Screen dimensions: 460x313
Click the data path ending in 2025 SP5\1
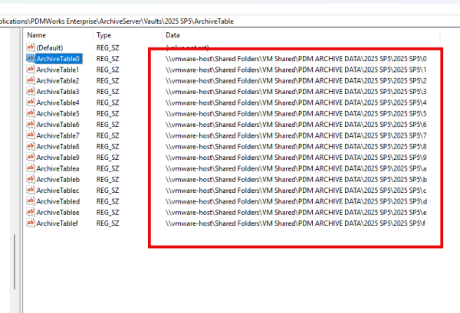[x=296, y=70]
